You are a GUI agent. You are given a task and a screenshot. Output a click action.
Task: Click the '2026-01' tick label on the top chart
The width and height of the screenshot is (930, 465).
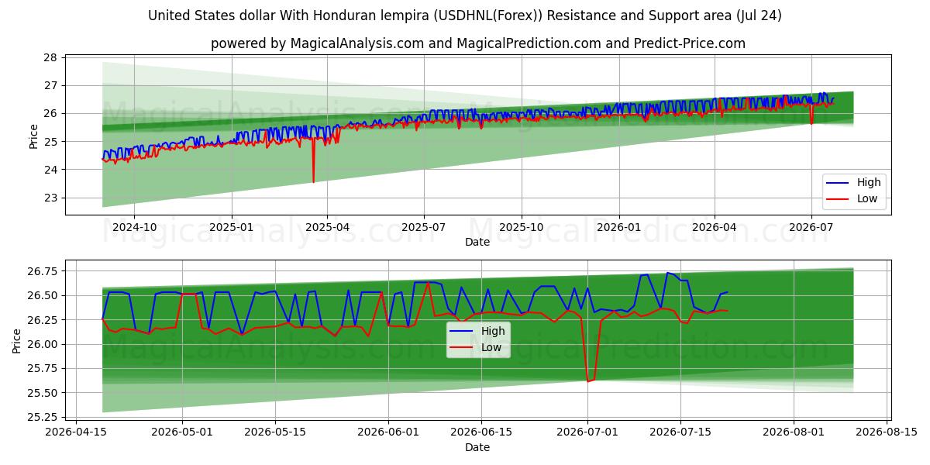[x=618, y=228]
